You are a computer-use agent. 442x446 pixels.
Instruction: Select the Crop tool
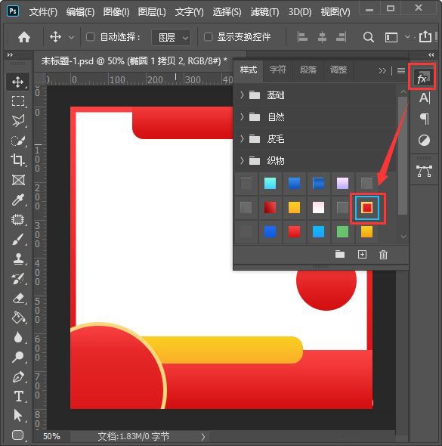click(18, 160)
